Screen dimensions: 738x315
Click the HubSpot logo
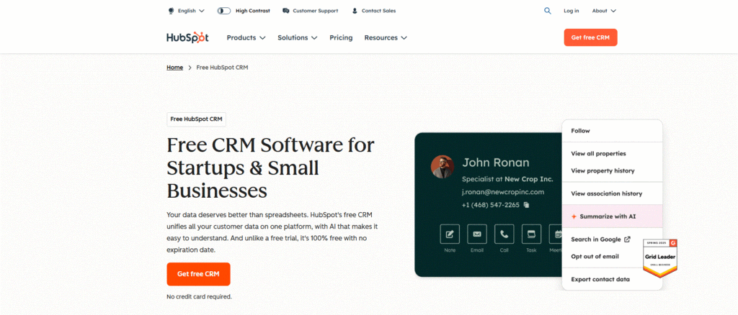coord(187,37)
